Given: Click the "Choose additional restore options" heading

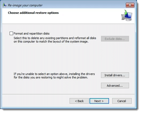Looking at the screenshot, I should point(33,13).
